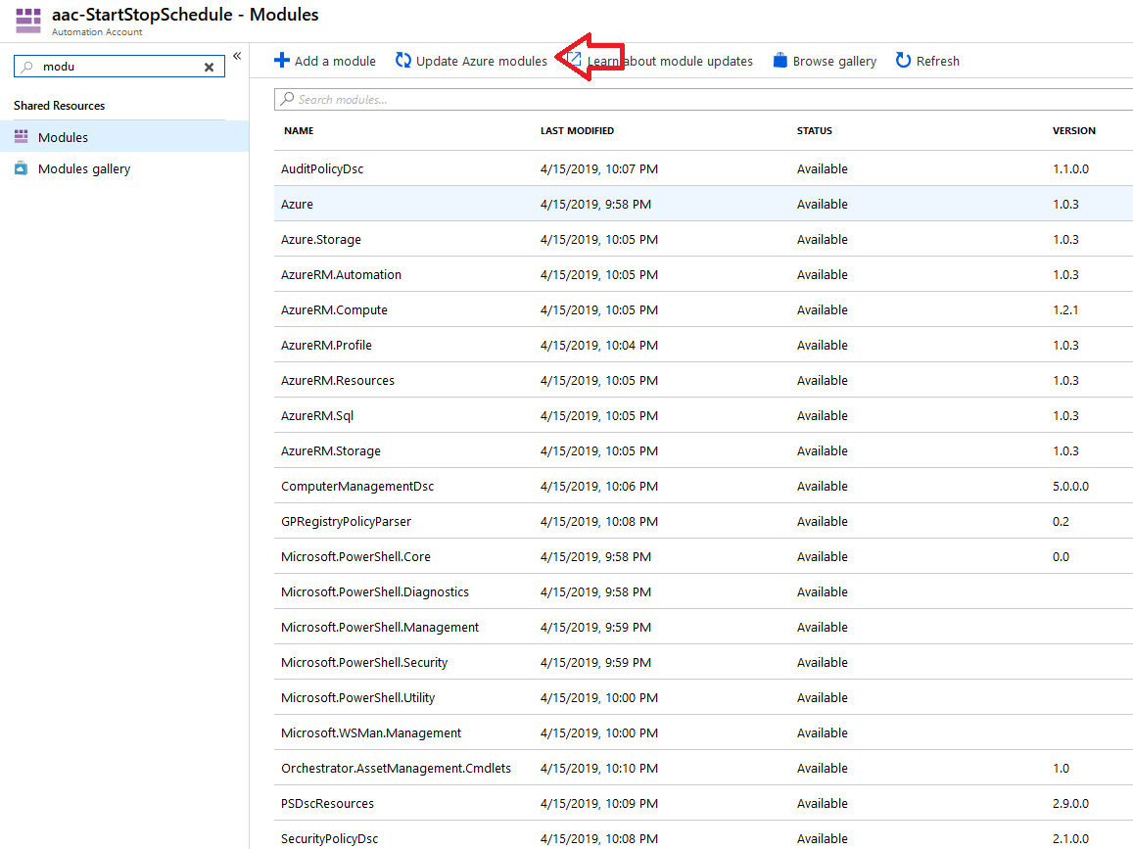Open Modules in Shared Resources

point(124,136)
